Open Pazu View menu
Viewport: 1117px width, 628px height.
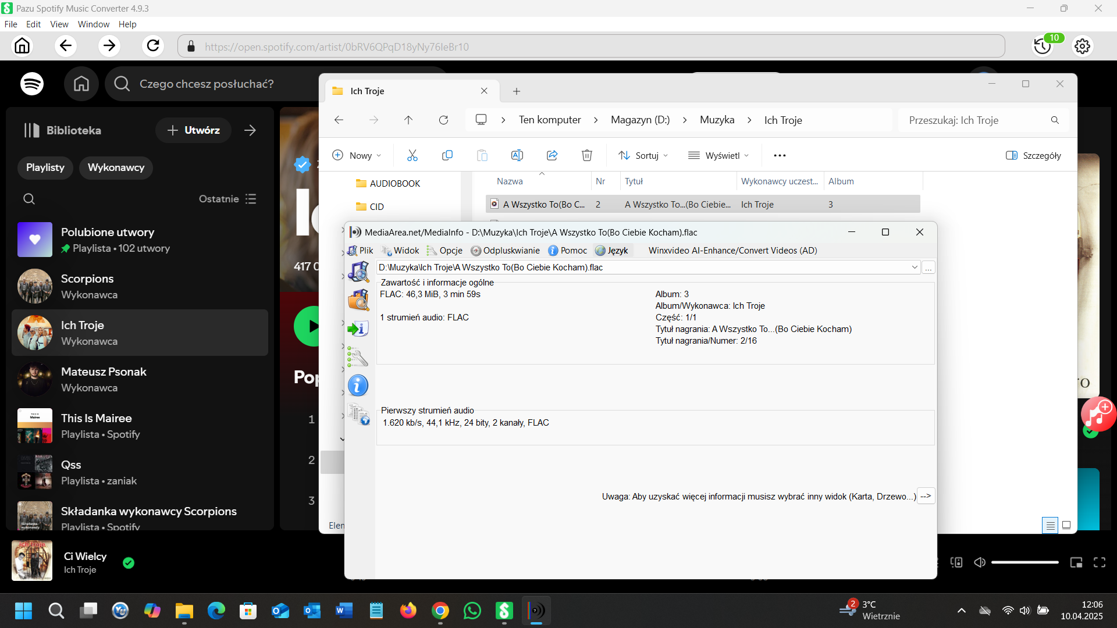(x=59, y=24)
